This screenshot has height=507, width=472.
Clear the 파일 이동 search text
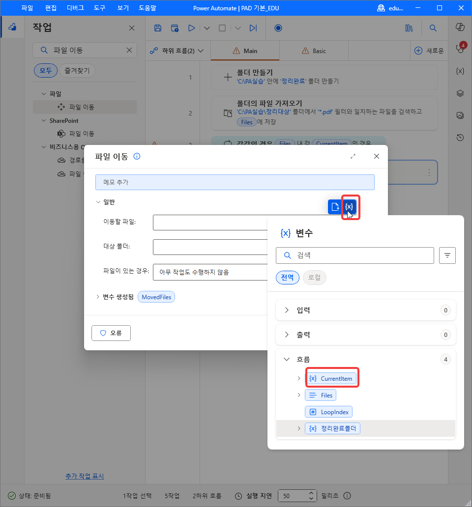(x=129, y=50)
